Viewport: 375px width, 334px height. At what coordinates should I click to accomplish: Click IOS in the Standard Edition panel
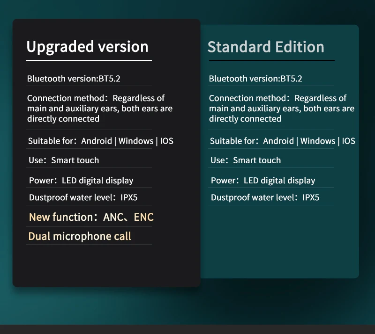349,141
